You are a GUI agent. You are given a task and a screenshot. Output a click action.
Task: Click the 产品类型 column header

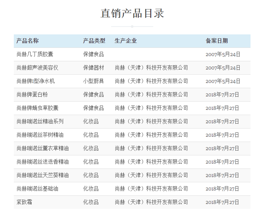point(94,41)
